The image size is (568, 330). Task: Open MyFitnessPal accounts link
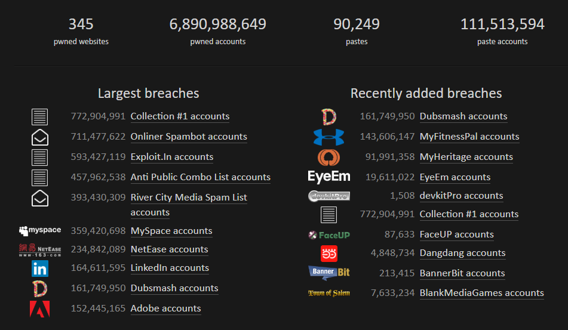(x=469, y=137)
